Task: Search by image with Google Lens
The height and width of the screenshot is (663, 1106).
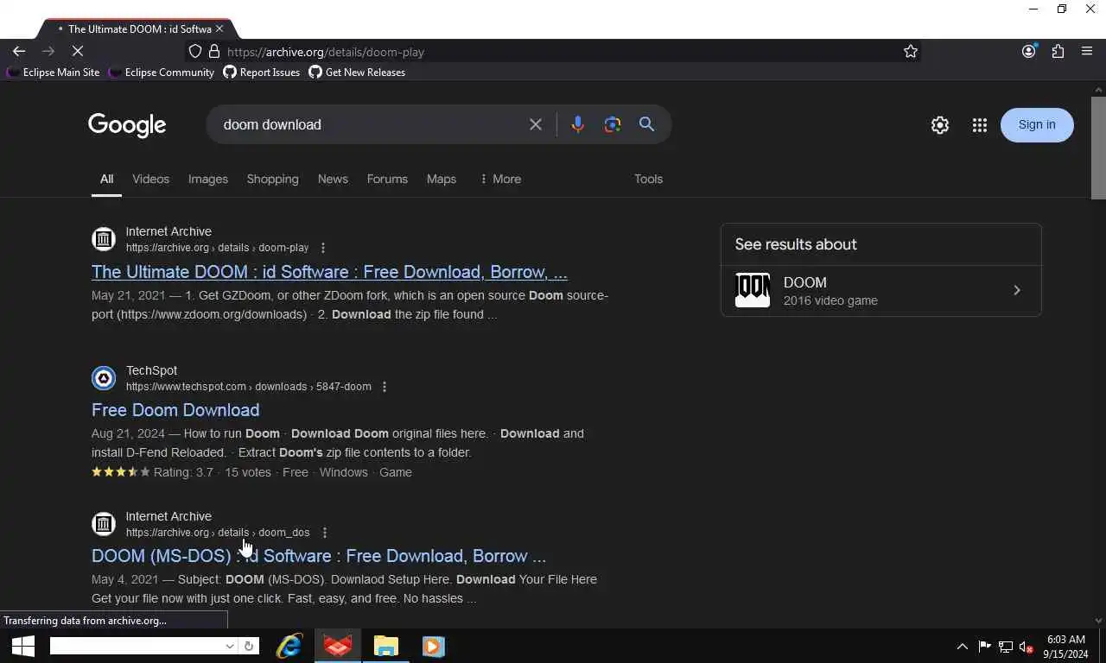Action: [x=613, y=124]
